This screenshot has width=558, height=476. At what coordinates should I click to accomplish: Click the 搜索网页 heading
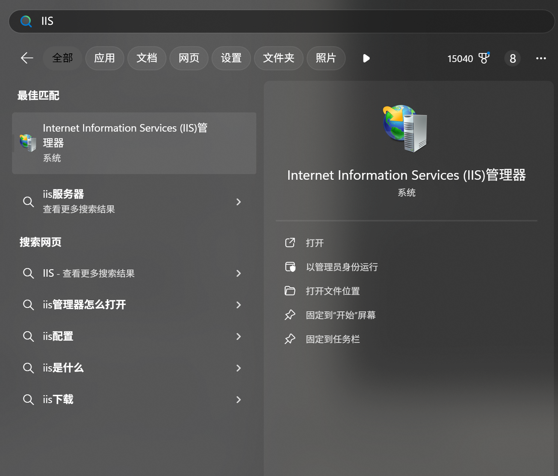click(40, 242)
